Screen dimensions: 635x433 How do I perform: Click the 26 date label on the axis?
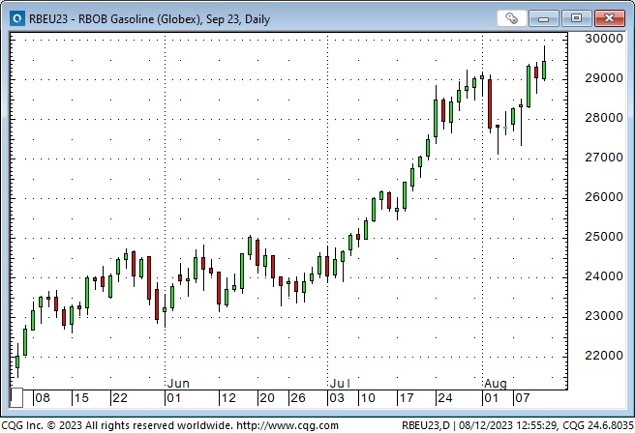[x=298, y=398]
